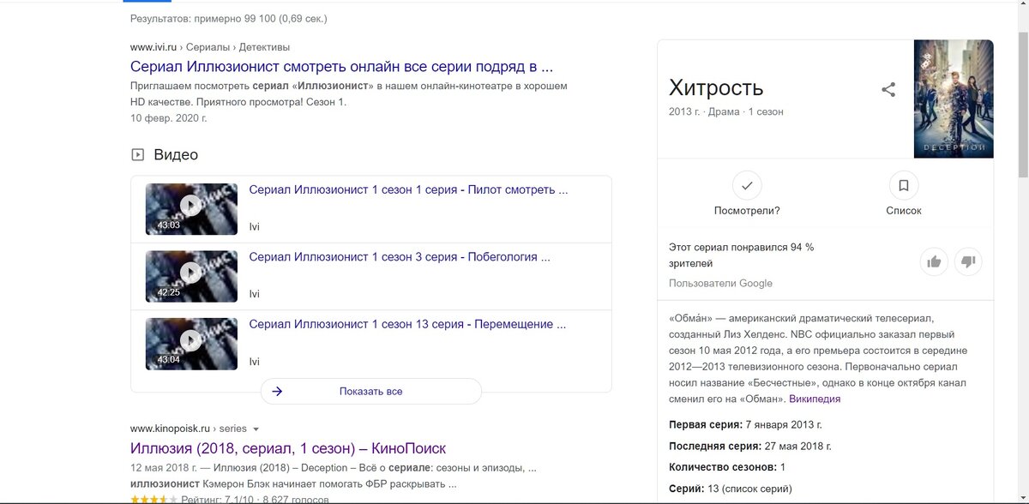Open share icon in Хитрость panel
1029x504 pixels.
tap(888, 89)
